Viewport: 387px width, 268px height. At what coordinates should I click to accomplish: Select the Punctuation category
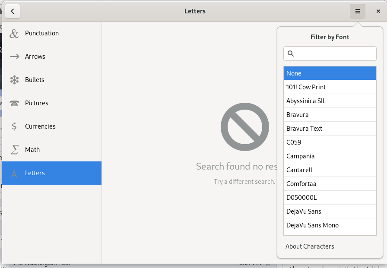tap(52, 33)
